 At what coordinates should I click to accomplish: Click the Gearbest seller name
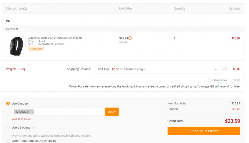click(x=12, y=29)
